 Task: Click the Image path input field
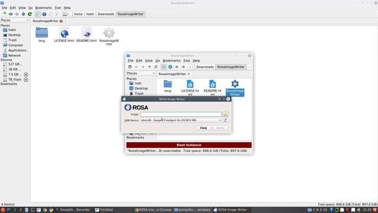tap(181, 114)
